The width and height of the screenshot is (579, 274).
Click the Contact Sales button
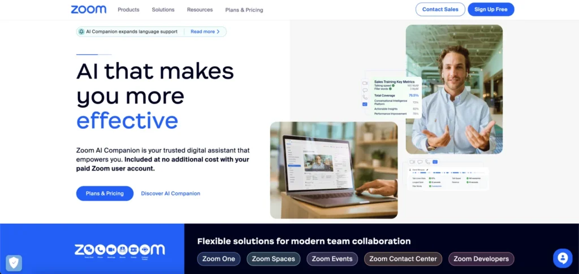click(x=440, y=10)
